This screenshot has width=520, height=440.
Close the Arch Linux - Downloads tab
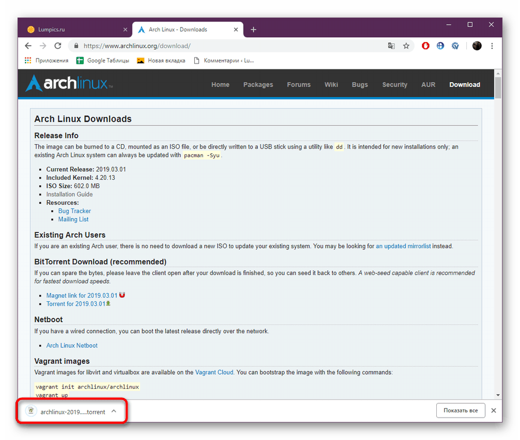tap(236, 30)
